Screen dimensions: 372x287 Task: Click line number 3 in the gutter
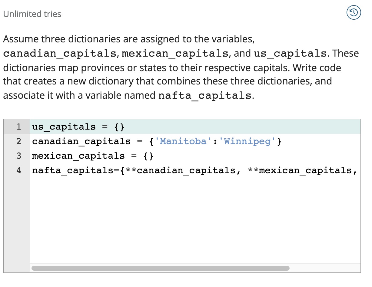point(19,156)
